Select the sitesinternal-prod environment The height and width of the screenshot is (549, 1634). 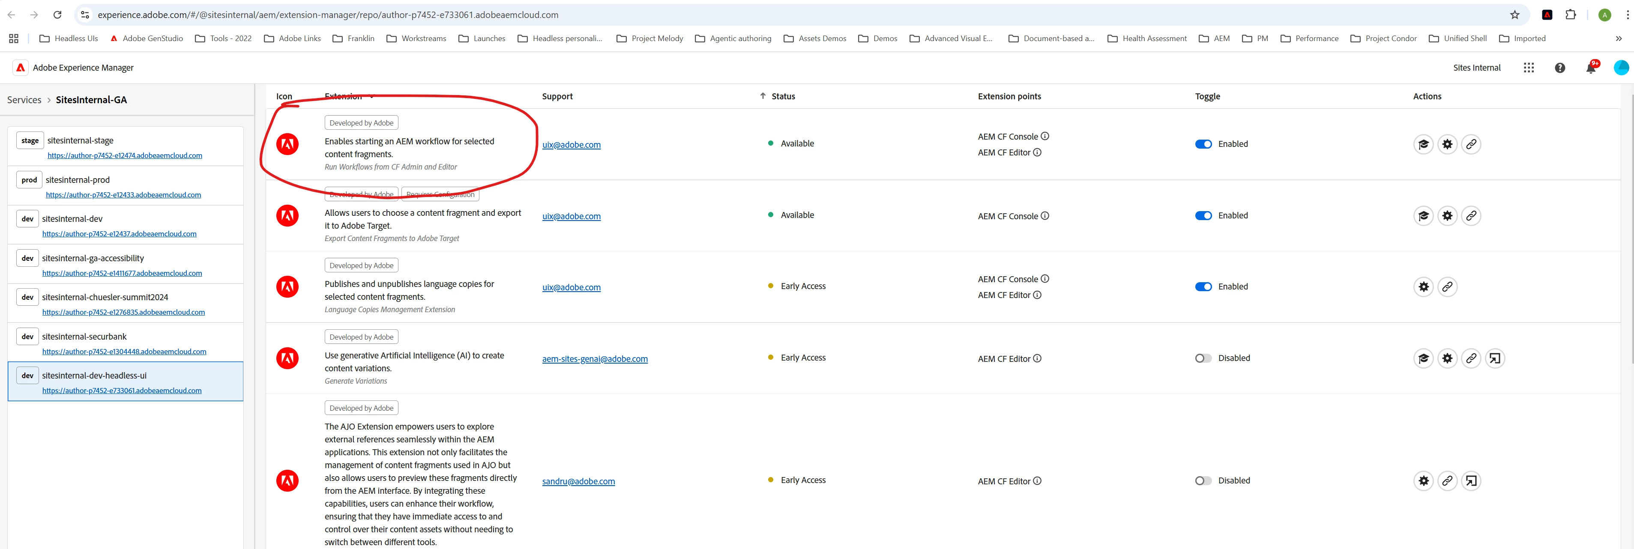[x=78, y=180]
